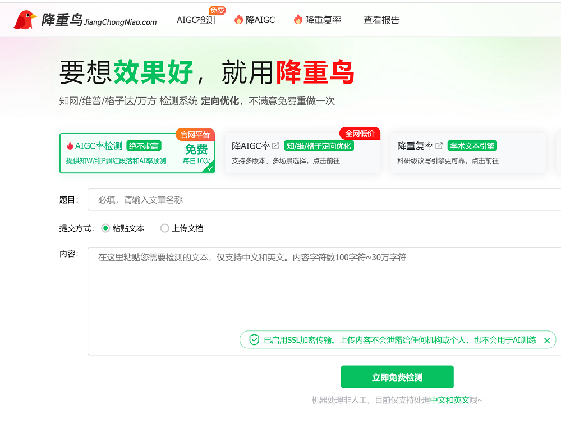Click the flame icon in AIGC率检测 card

[70, 146]
